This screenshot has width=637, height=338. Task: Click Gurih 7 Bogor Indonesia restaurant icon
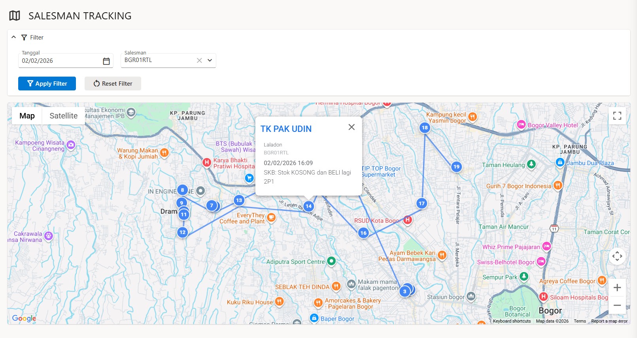pos(558,185)
